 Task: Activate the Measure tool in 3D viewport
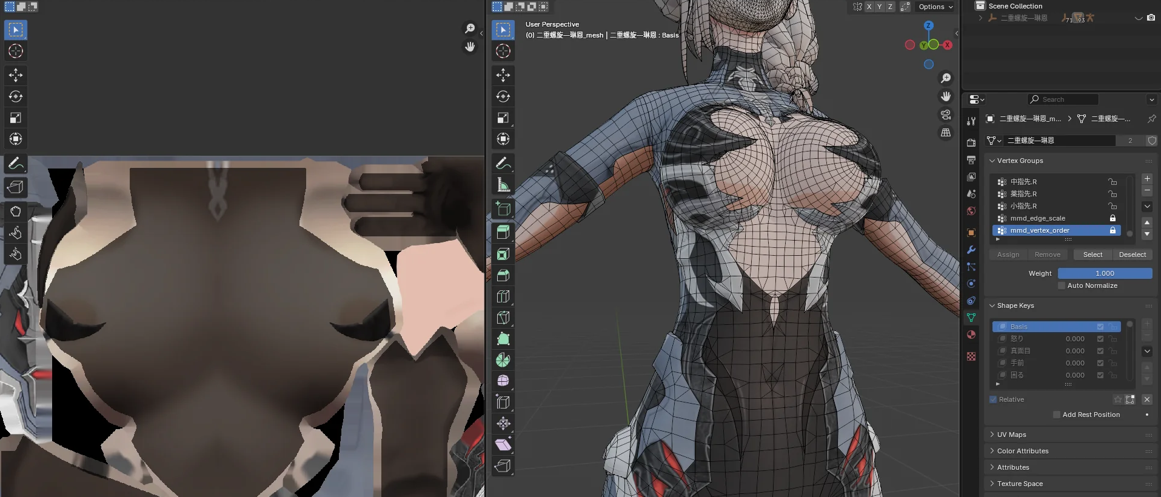coord(503,184)
